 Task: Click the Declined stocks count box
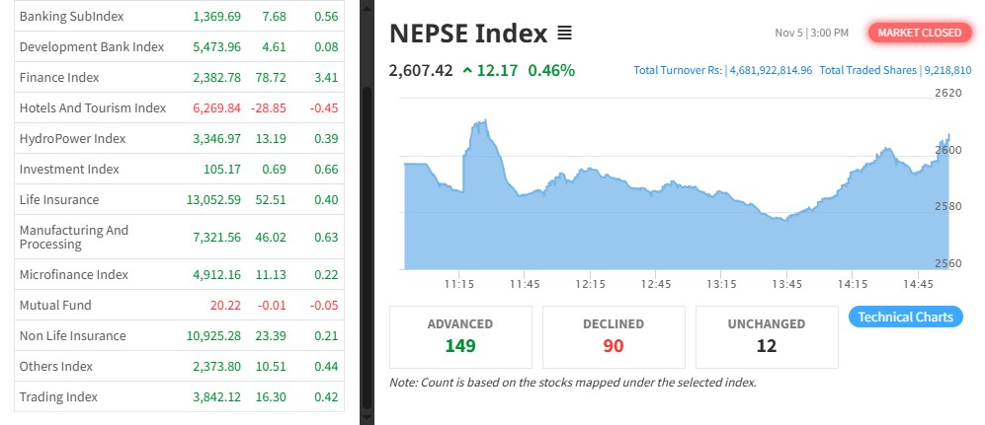pyautogui.click(x=614, y=336)
